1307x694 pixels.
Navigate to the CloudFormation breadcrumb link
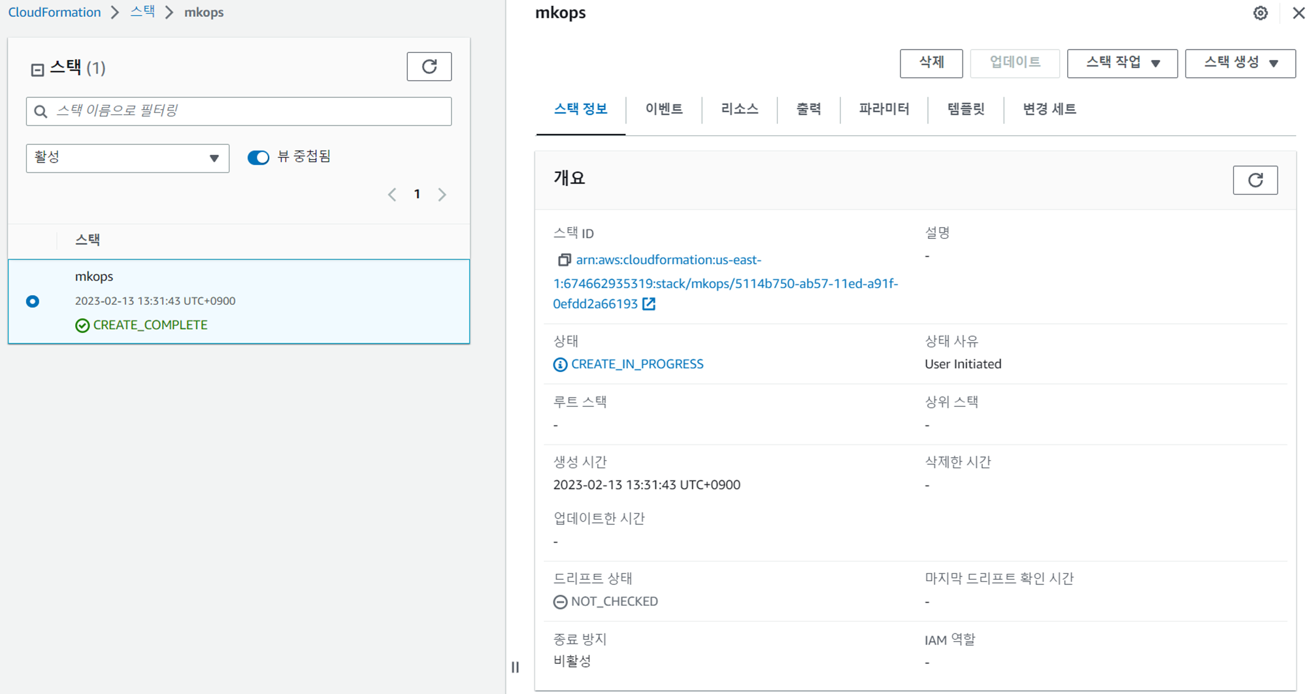click(x=54, y=12)
